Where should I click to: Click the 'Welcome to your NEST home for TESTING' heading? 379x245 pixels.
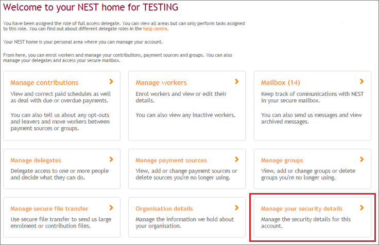(x=91, y=7)
